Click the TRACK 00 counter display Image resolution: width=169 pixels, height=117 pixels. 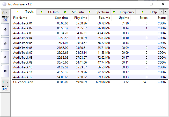click(x=5, y=18)
